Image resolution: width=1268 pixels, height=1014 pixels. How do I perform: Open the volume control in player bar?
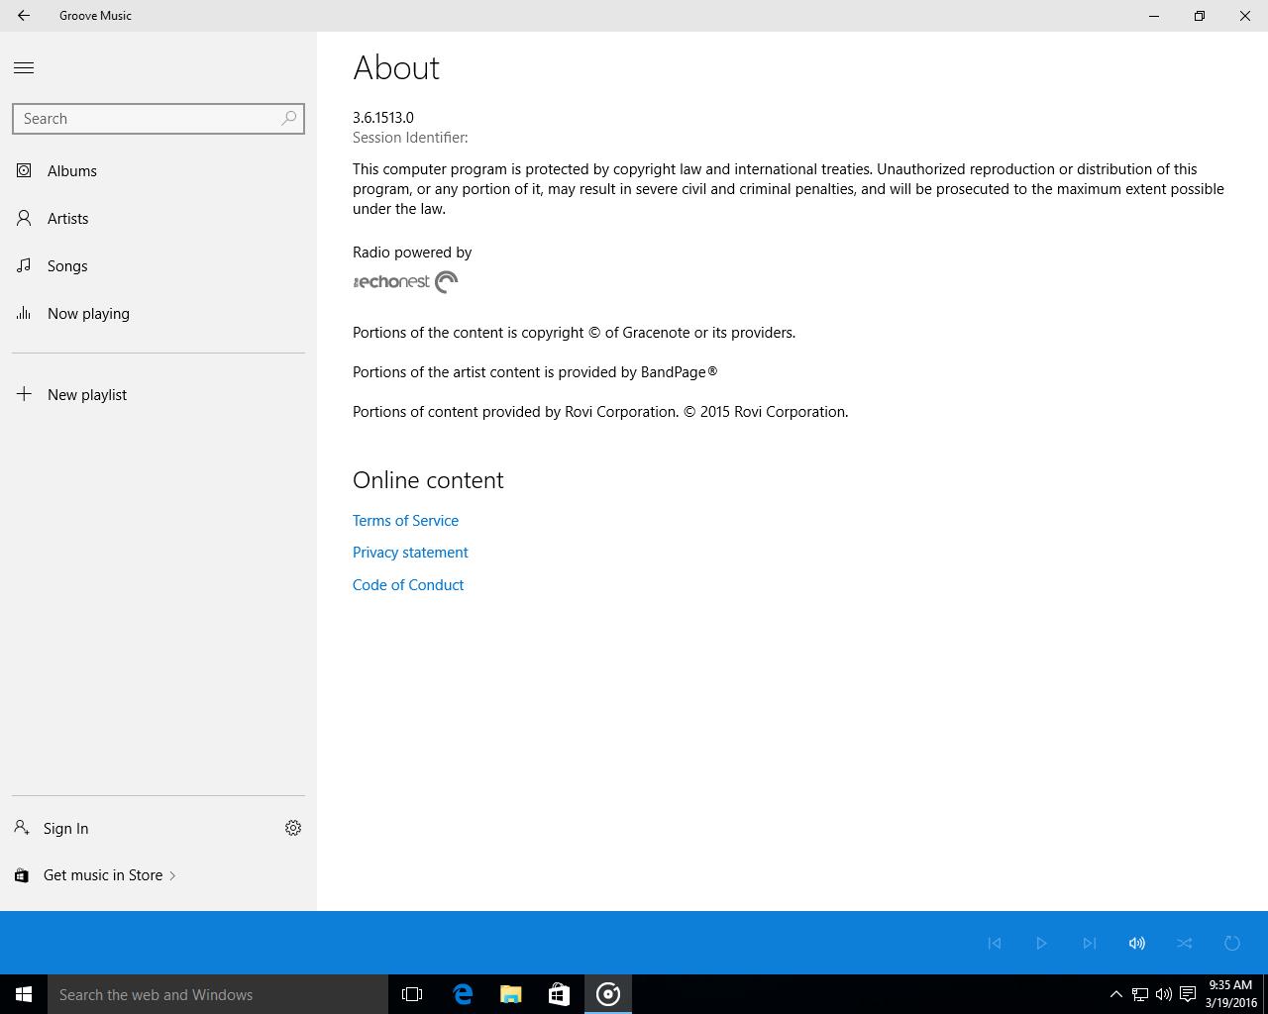pos(1137,943)
